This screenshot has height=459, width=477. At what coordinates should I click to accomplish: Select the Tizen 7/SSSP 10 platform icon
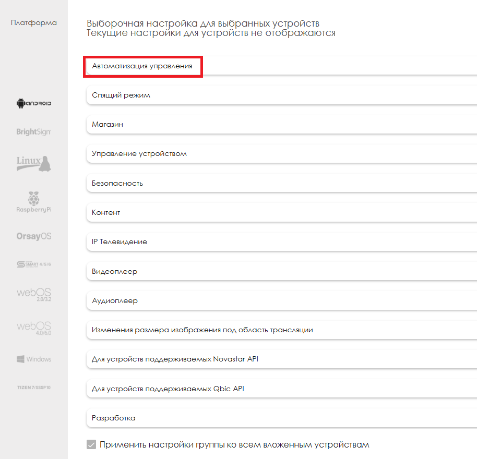[34, 388]
